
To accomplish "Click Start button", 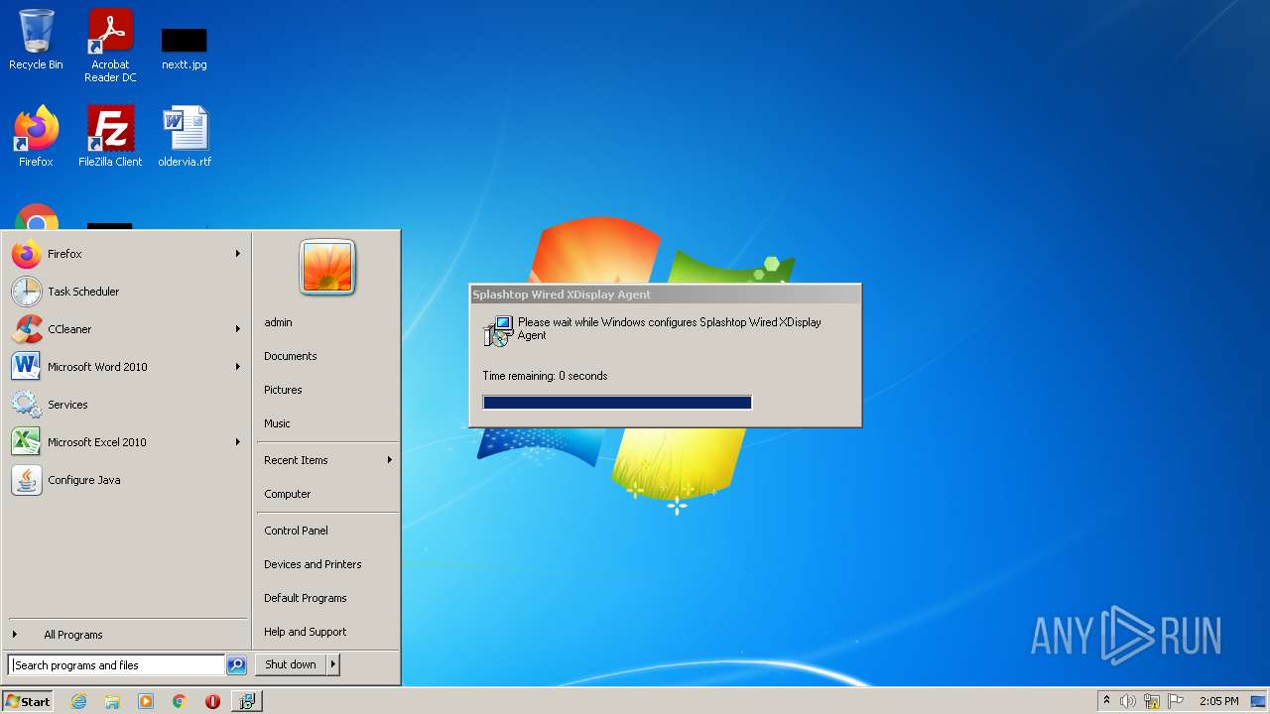I will pyautogui.click(x=28, y=701).
